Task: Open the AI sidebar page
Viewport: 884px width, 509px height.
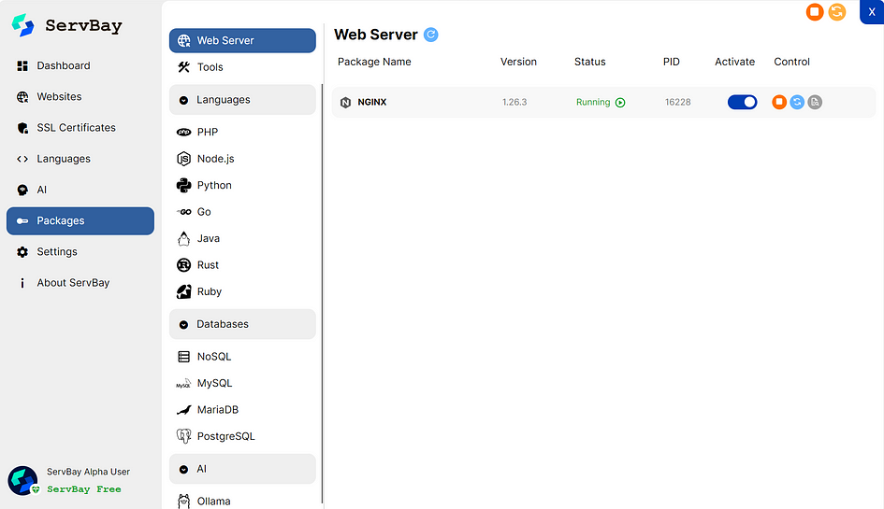Action: coord(80,190)
